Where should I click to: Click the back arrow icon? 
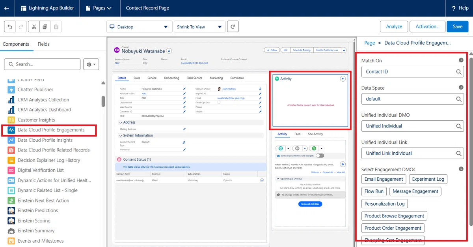coord(6,8)
